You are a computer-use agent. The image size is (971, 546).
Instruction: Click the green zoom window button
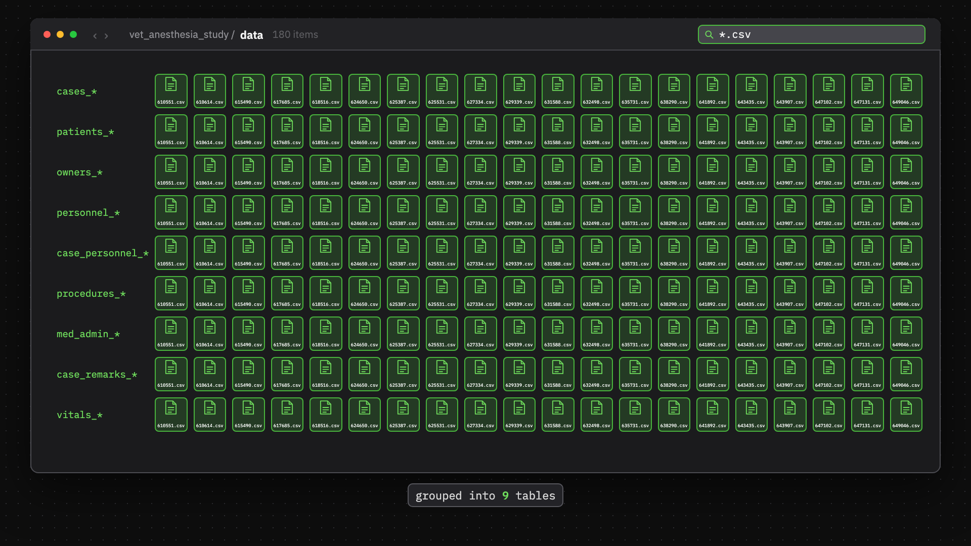(73, 34)
